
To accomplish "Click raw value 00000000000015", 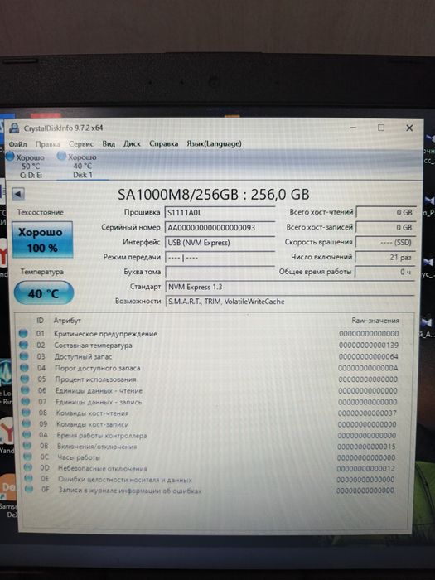I will 366,447.
